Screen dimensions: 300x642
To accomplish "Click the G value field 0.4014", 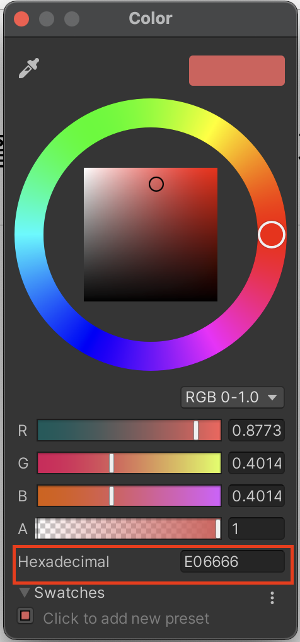I will pyautogui.click(x=257, y=463).
